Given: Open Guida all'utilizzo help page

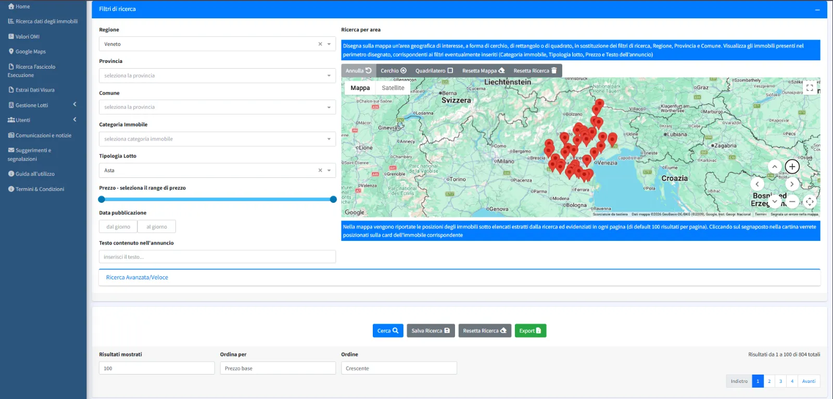Looking at the screenshot, I should tap(31, 174).
